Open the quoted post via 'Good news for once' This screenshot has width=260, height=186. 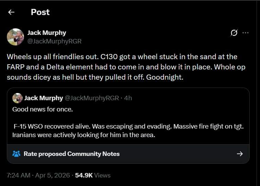point(43,109)
